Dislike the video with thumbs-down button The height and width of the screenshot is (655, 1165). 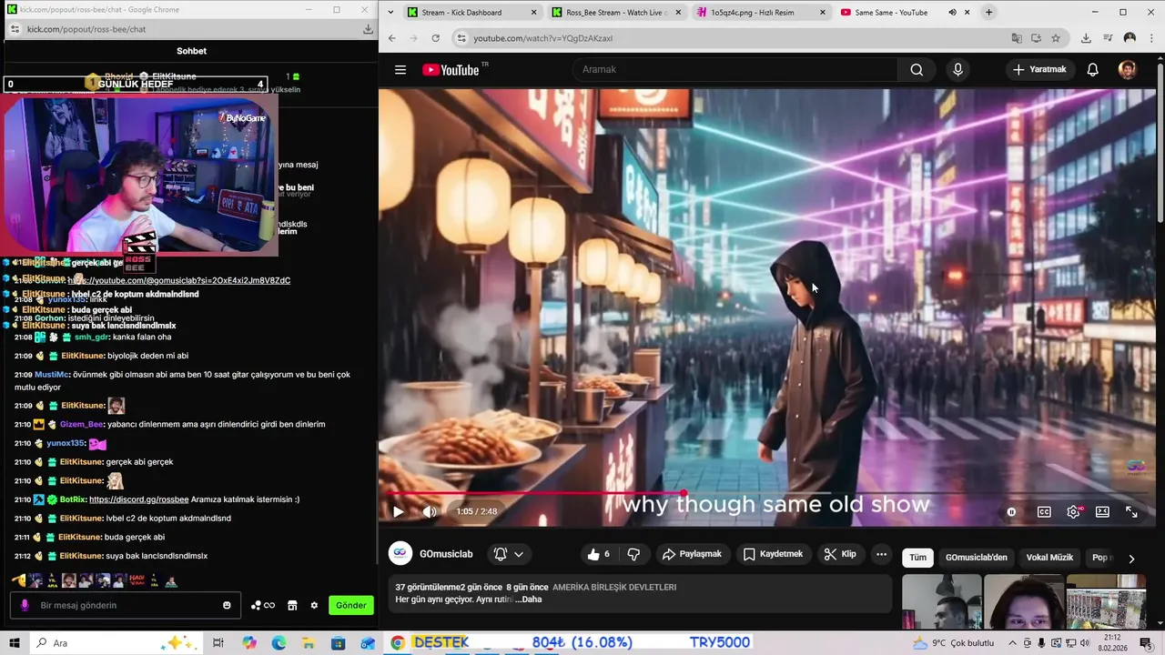633,554
